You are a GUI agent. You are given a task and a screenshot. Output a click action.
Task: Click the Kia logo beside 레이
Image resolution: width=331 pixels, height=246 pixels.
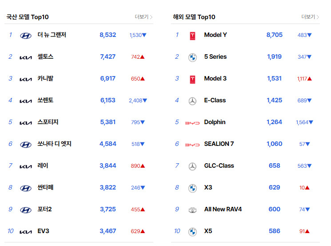[x=26, y=166]
